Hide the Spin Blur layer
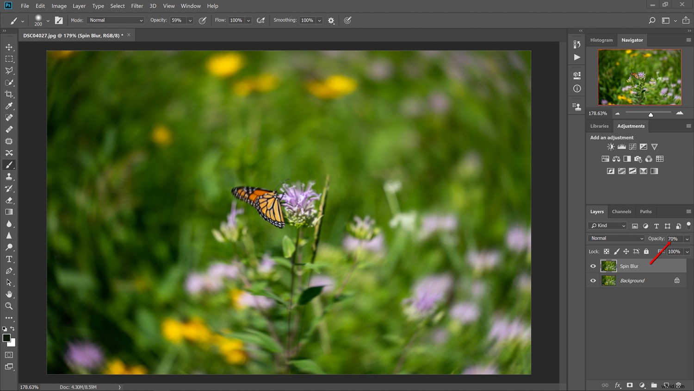This screenshot has width=694, height=391. pos(593,266)
